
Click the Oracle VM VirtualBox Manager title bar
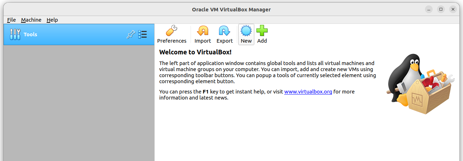(231, 10)
